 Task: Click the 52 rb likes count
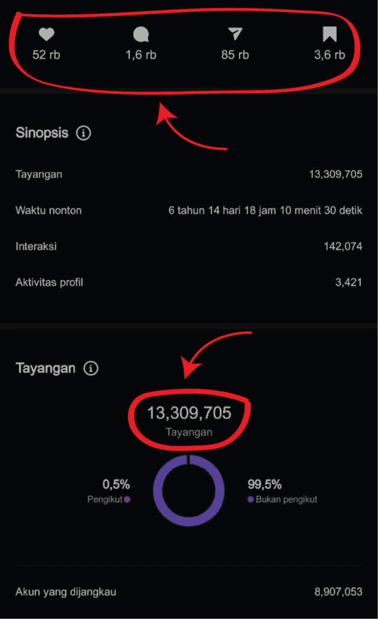(x=46, y=55)
